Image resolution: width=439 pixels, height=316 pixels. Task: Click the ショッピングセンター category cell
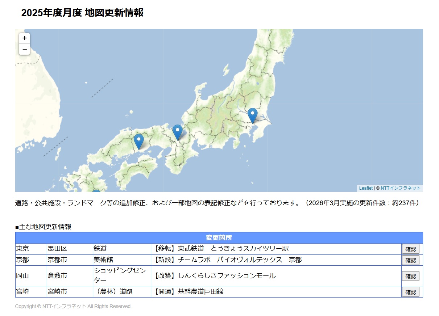(x=121, y=275)
